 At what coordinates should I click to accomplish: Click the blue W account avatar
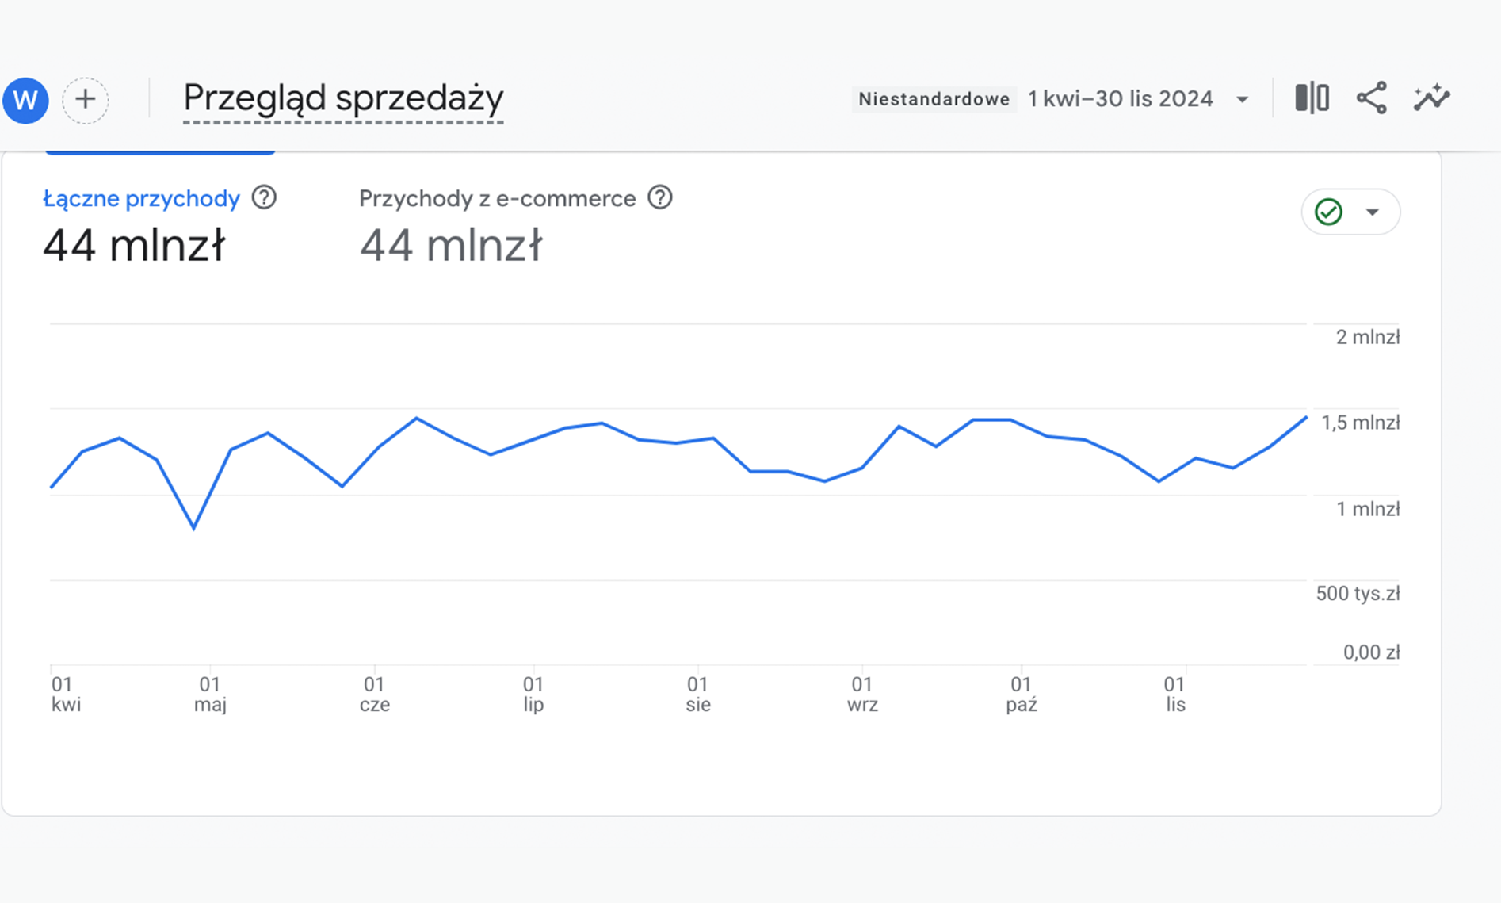click(x=25, y=101)
